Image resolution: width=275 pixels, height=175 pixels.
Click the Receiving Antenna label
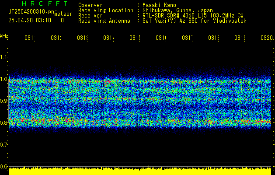104,21
